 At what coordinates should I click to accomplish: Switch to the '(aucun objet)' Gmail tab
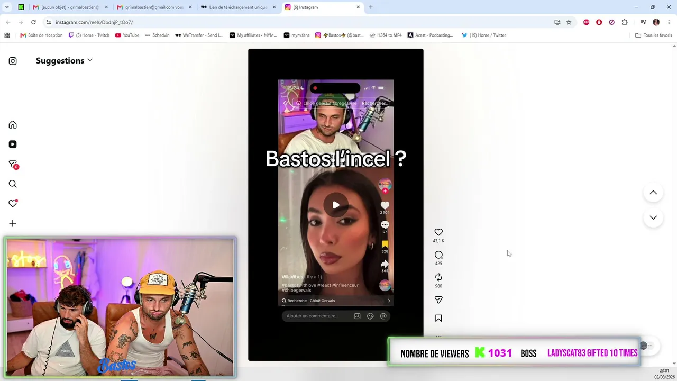pyautogui.click(x=70, y=7)
